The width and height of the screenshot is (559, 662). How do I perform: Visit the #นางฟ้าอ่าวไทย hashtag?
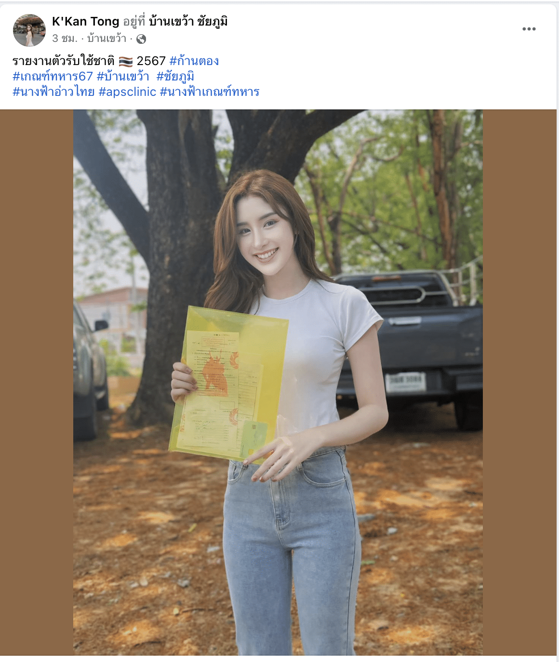[x=53, y=92]
